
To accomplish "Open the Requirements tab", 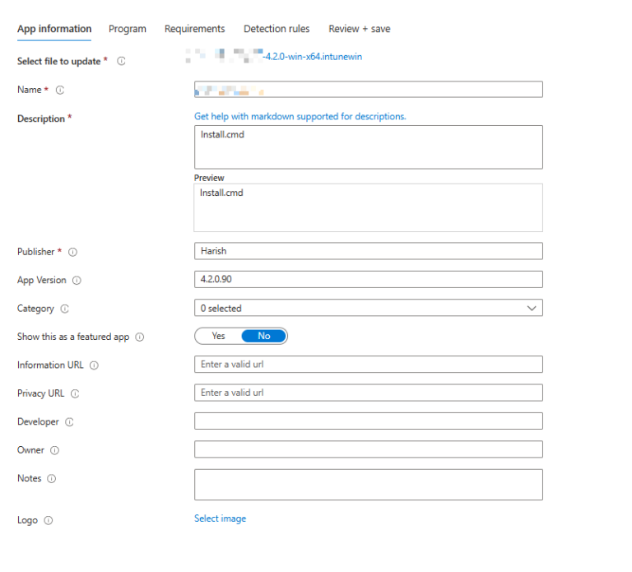I will (195, 29).
